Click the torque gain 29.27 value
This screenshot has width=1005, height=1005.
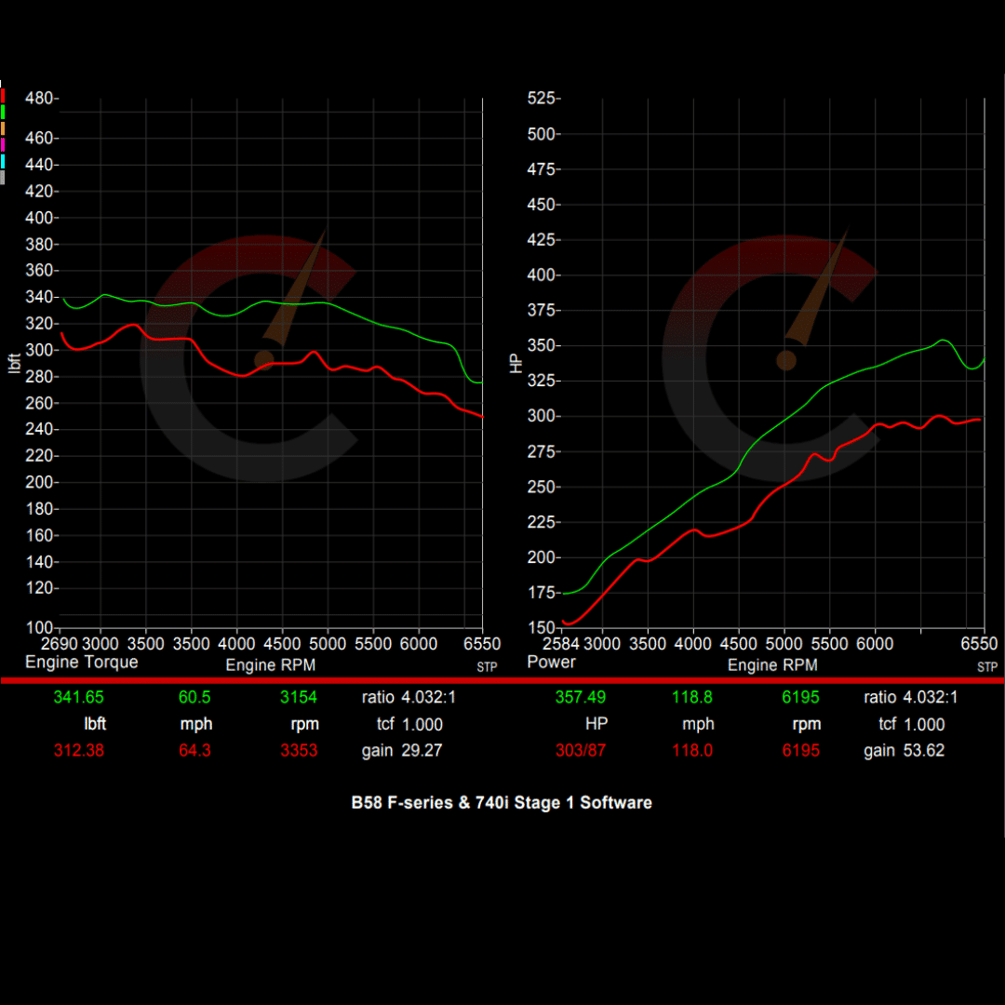coord(421,751)
